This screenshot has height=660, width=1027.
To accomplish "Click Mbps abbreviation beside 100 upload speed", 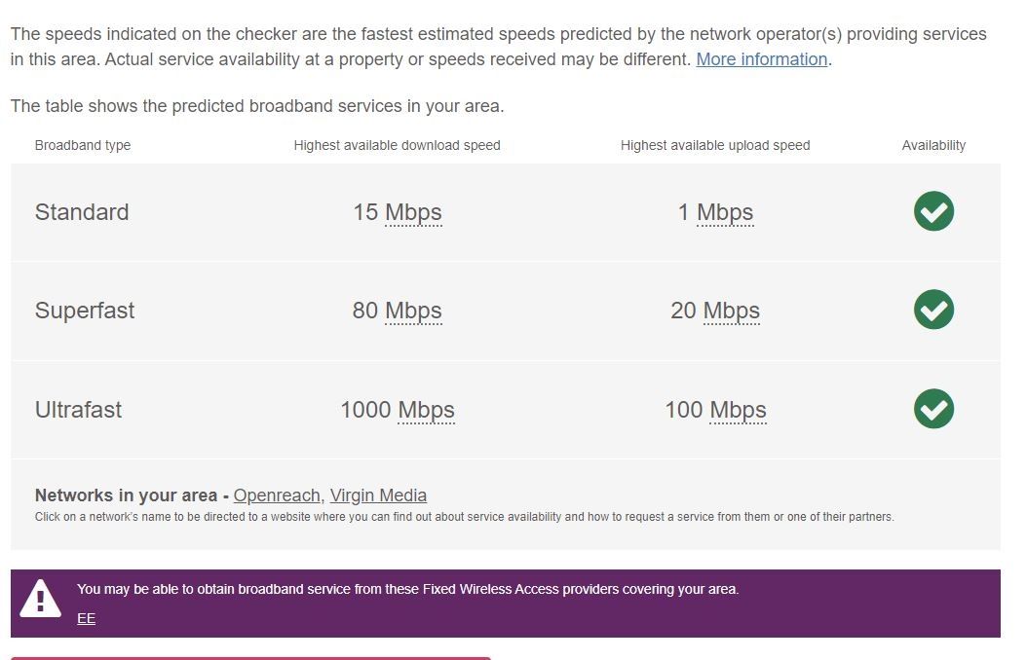I will click(x=738, y=410).
